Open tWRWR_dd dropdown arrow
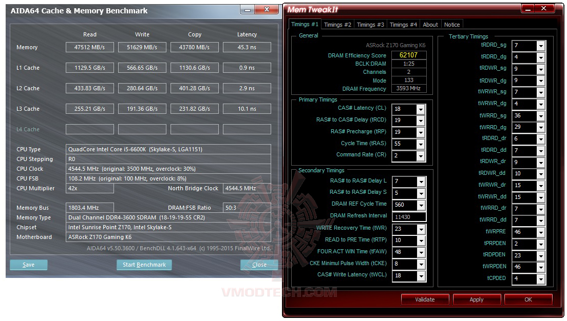The image size is (567, 321). 541,197
